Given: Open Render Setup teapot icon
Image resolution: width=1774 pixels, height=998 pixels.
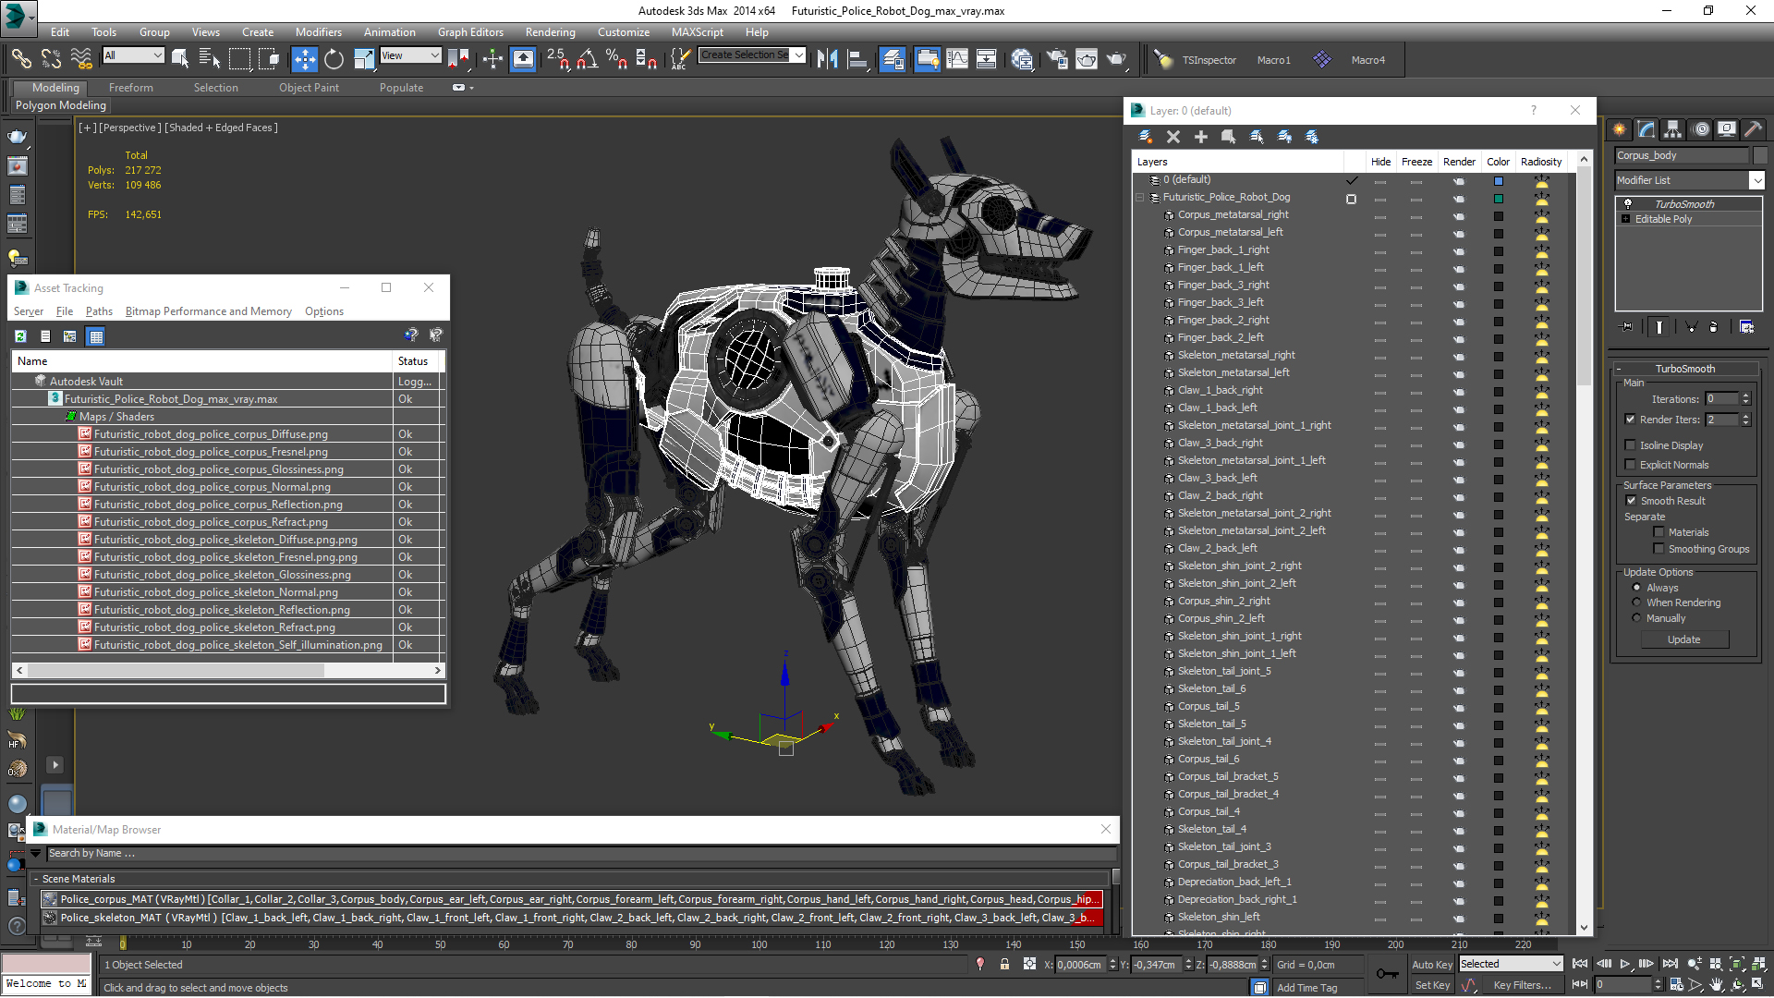Looking at the screenshot, I should click(x=1057, y=59).
